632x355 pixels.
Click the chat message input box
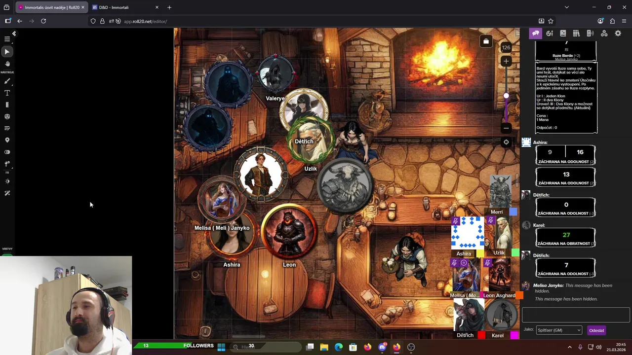pos(576,315)
